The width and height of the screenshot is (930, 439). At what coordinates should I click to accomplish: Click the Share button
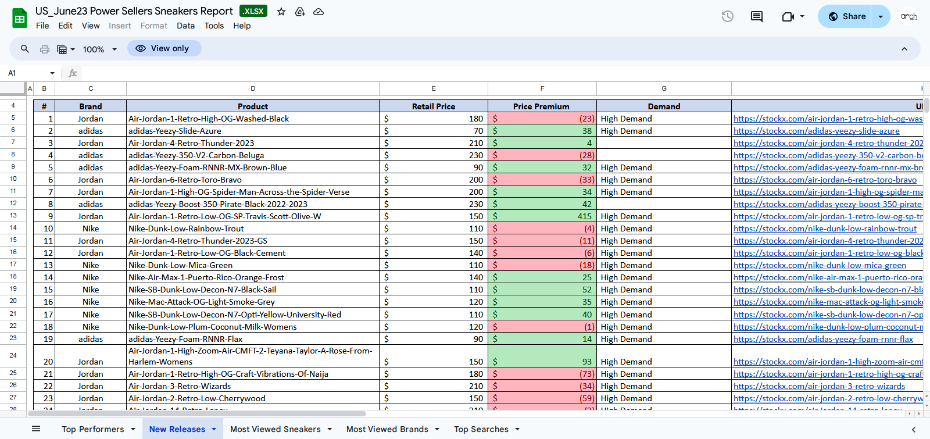(845, 16)
